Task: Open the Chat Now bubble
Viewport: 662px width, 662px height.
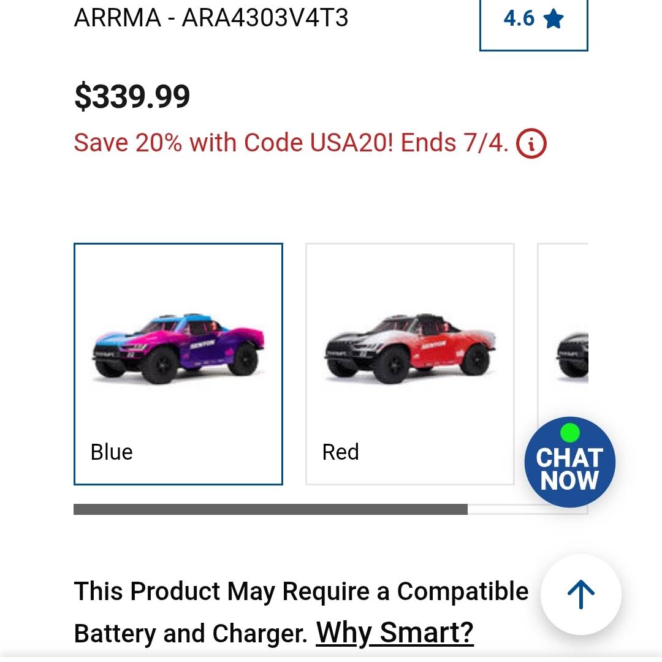Action: pos(569,462)
